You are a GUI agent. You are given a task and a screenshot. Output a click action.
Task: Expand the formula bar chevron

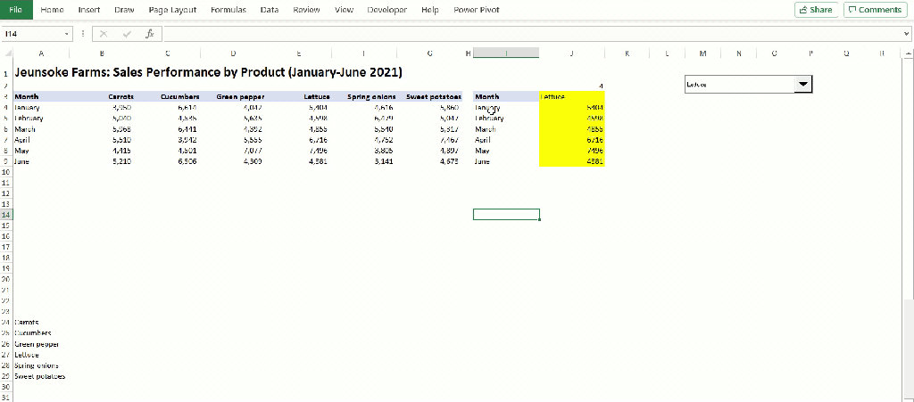click(906, 34)
